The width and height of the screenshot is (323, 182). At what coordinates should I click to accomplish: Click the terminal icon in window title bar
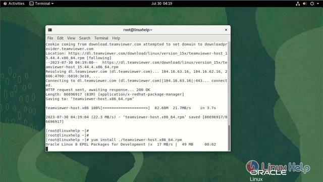50,30
